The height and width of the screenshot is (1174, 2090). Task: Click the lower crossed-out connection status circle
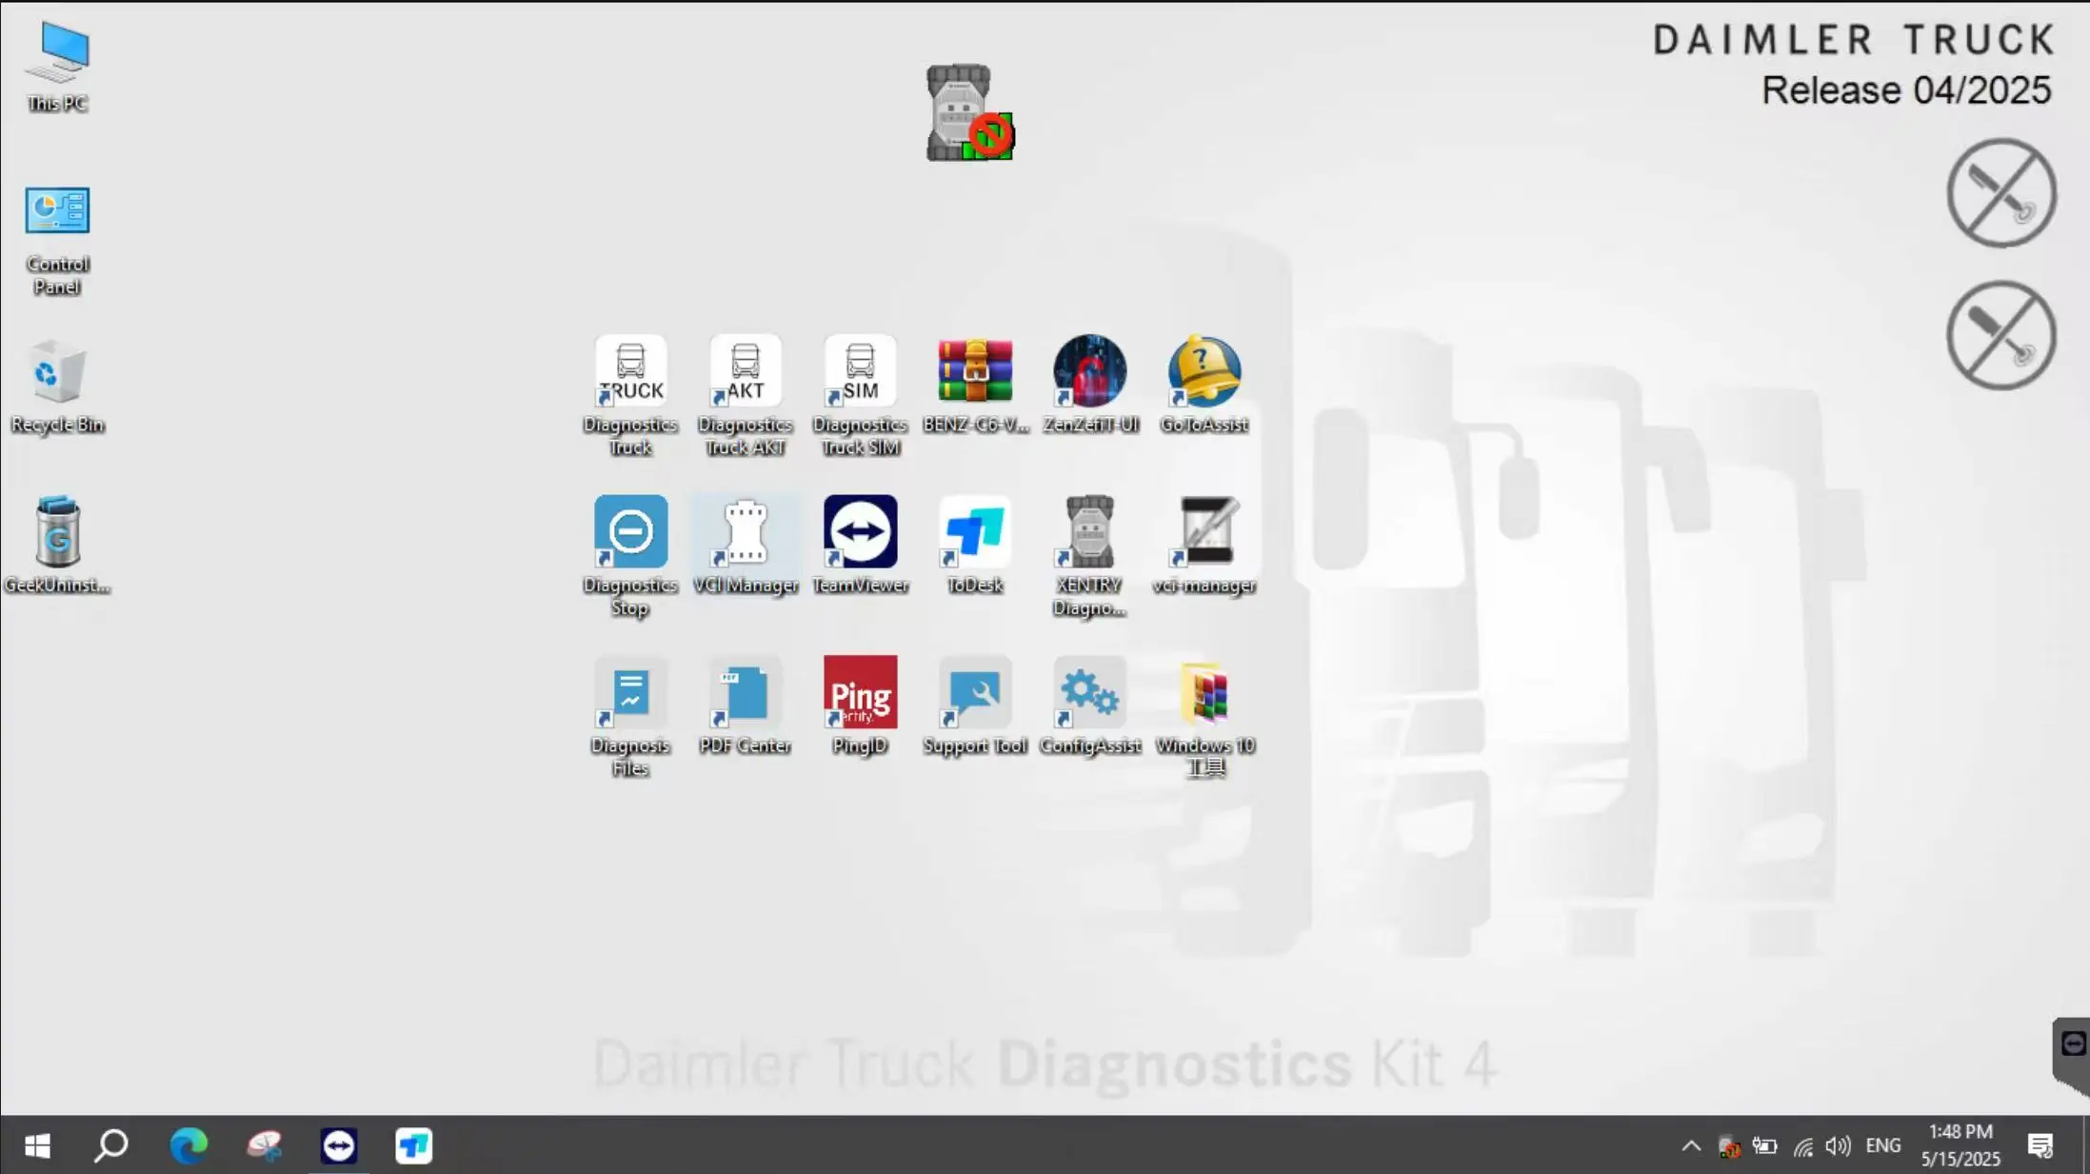coord(2000,335)
